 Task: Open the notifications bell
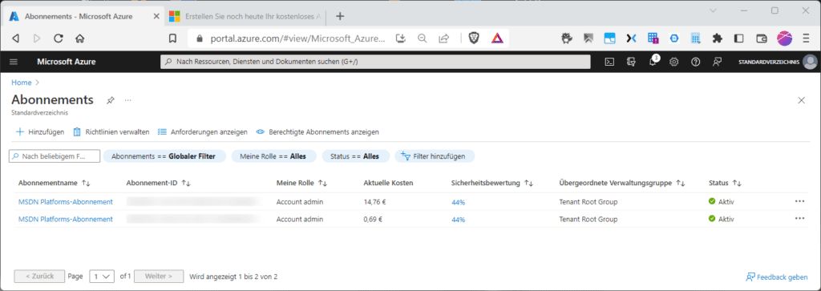653,62
